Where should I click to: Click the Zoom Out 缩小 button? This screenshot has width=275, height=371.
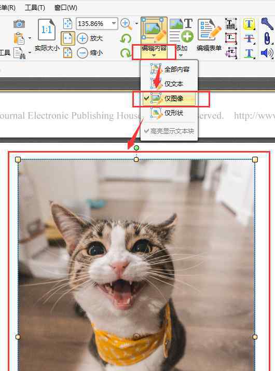tap(90, 53)
